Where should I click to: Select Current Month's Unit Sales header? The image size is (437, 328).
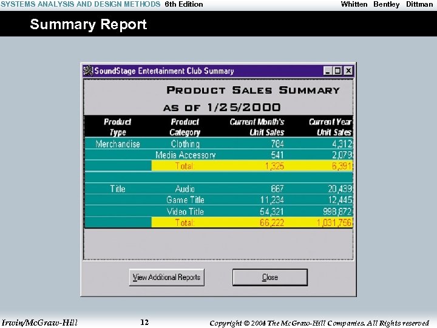point(257,127)
